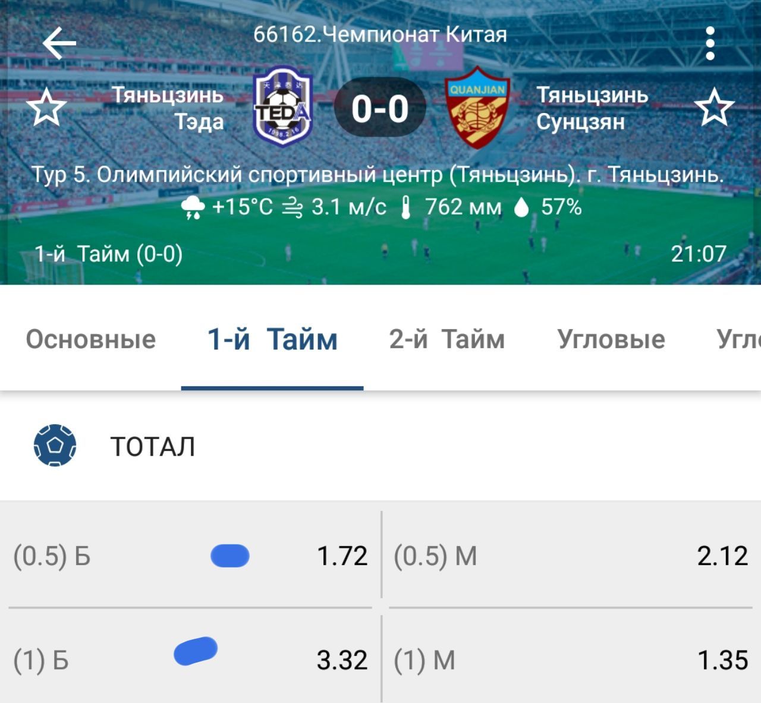Collapse the ТОТАЛ section header
This screenshot has height=703, width=761.
pos(380,446)
